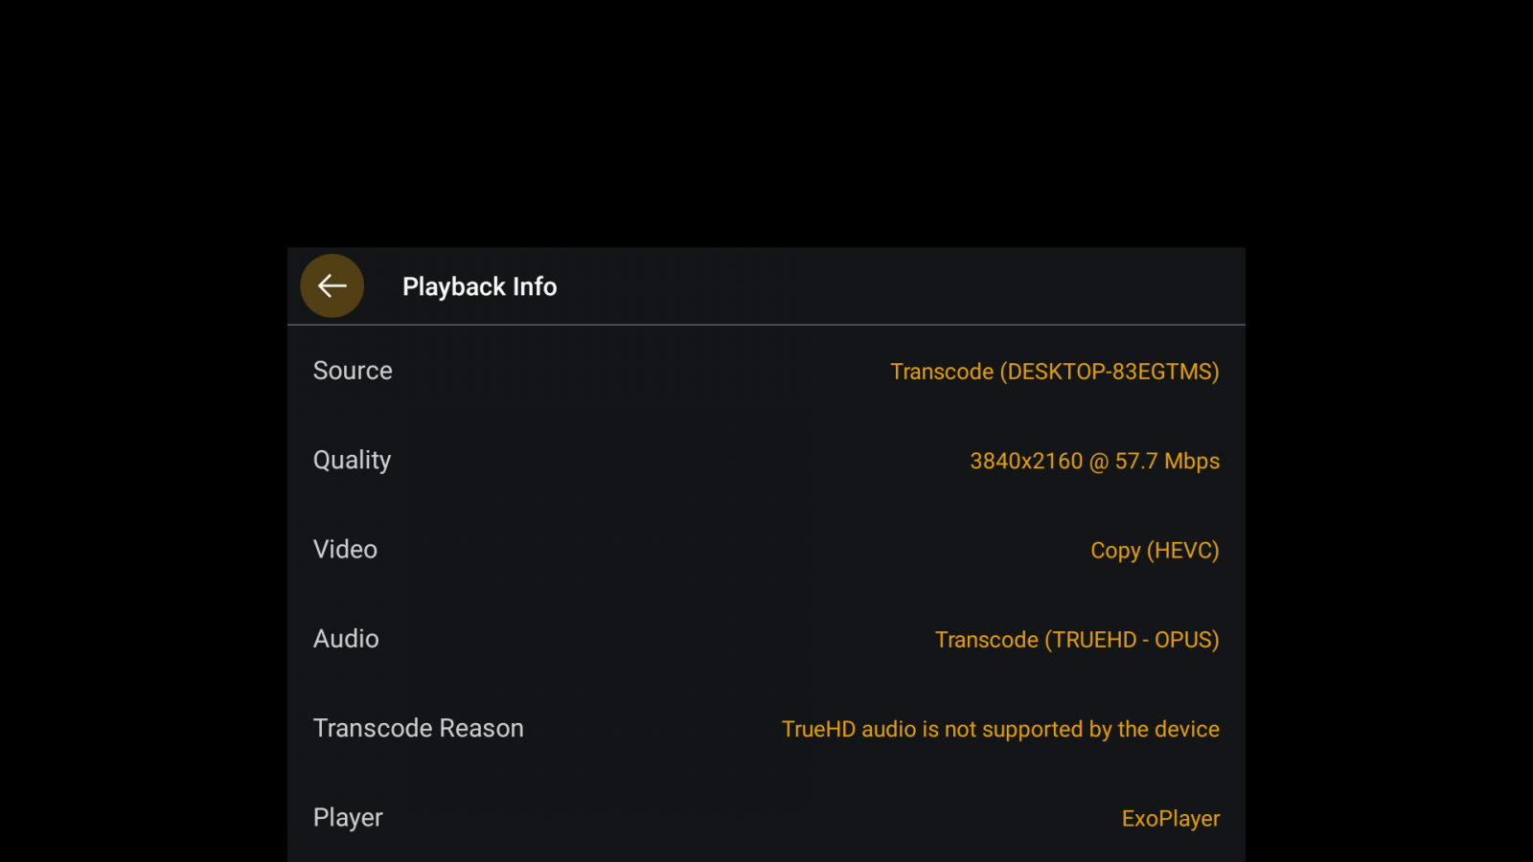This screenshot has height=862, width=1533.
Task: Click the 3840x2160 @ 57.7 Mbps value
Action: click(1094, 461)
